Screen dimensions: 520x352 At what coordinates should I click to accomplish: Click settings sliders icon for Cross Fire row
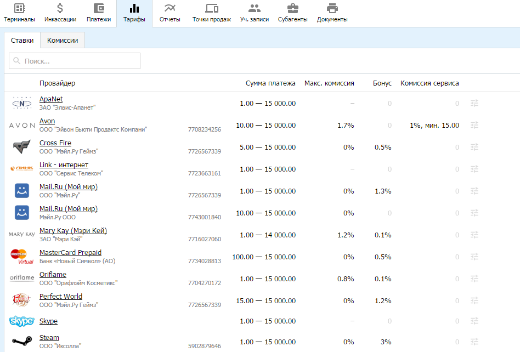474,147
